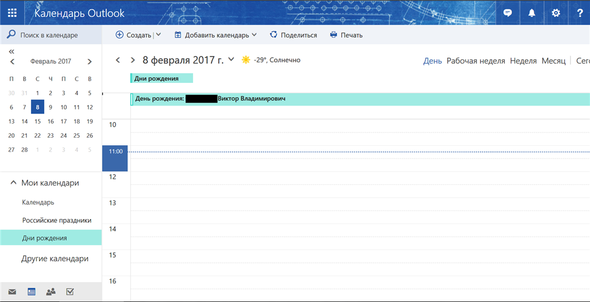Switch to Неделя view
Screen dimensions: 590x302
523,61
